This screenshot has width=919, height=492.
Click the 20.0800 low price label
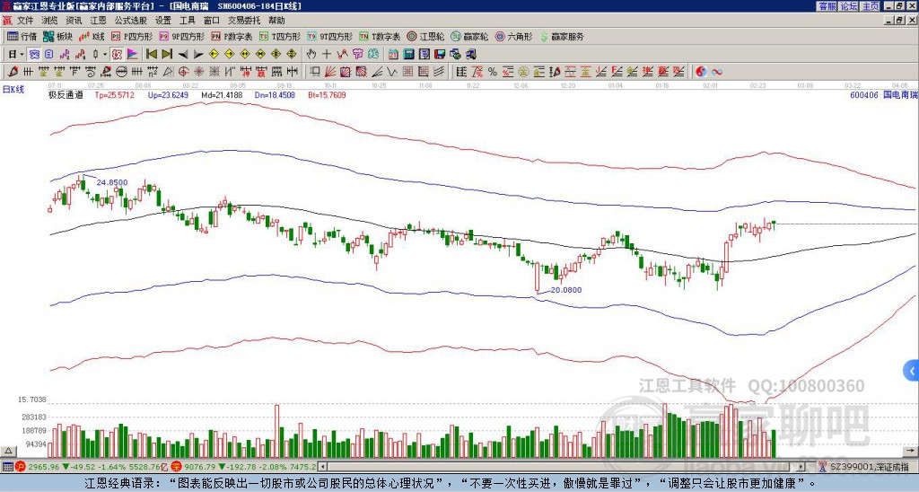566,290
